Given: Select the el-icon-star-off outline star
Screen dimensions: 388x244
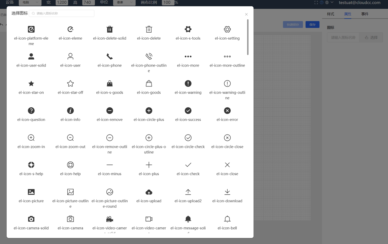Looking at the screenshot, I should point(70,84).
